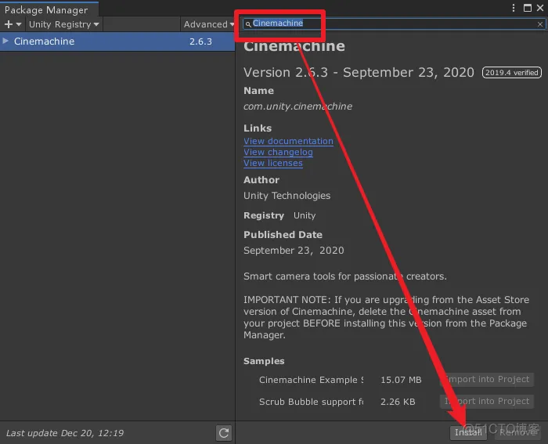Maximize the Package Manager window
This screenshot has width=548, height=444.
[528, 8]
